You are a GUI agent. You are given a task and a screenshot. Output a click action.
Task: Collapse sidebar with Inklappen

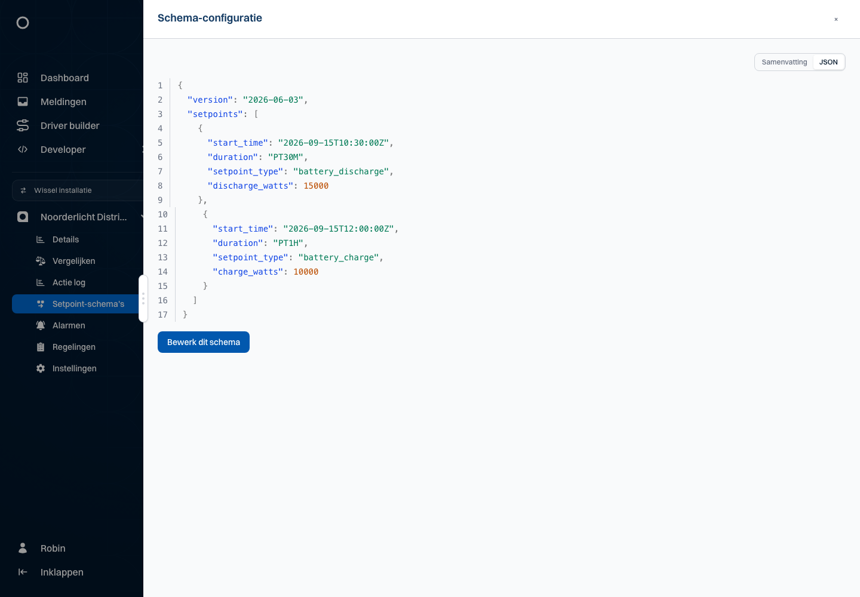(x=62, y=572)
